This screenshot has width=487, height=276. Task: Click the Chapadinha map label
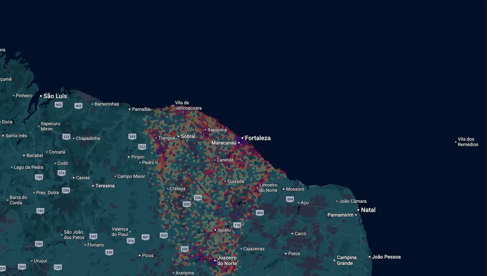(x=88, y=138)
